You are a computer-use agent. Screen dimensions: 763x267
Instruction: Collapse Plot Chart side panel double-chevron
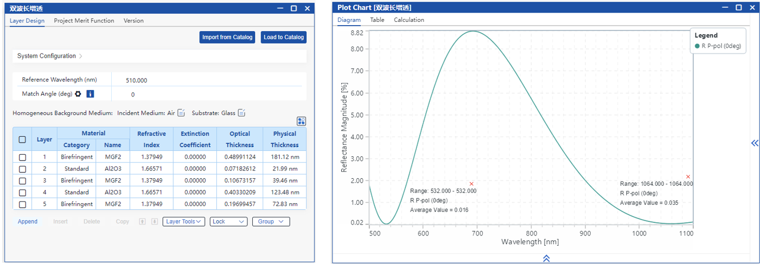tap(755, 143)
